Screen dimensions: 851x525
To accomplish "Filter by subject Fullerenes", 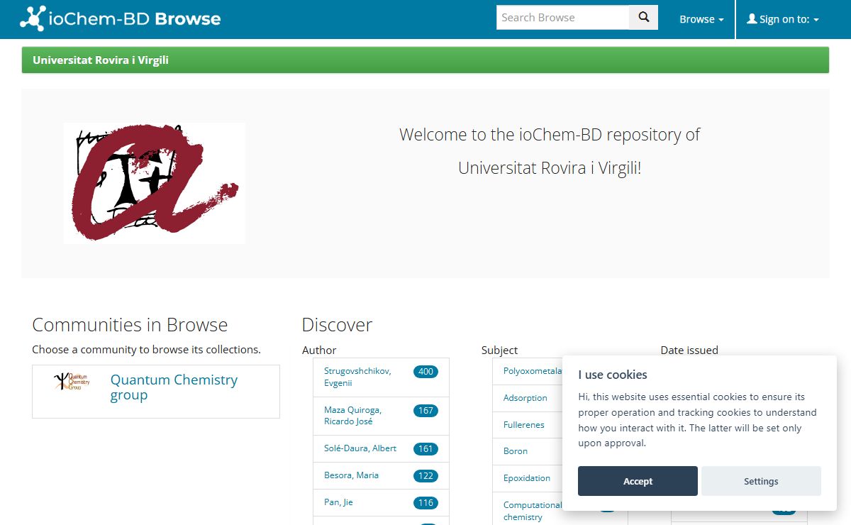I will point(523,425).
